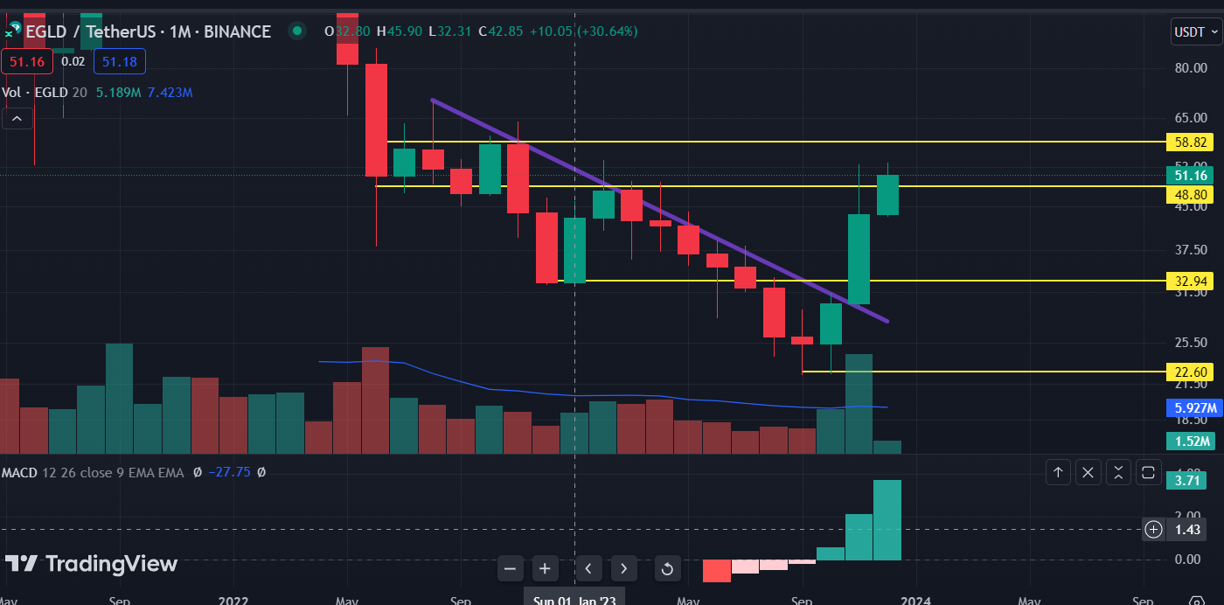
Task: Click the 2022 label on time axis
Action: click(233, 601)
